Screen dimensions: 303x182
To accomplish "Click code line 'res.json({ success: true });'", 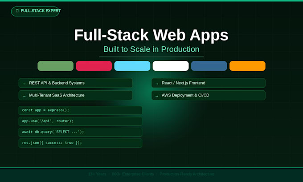I will pos(80,143).
